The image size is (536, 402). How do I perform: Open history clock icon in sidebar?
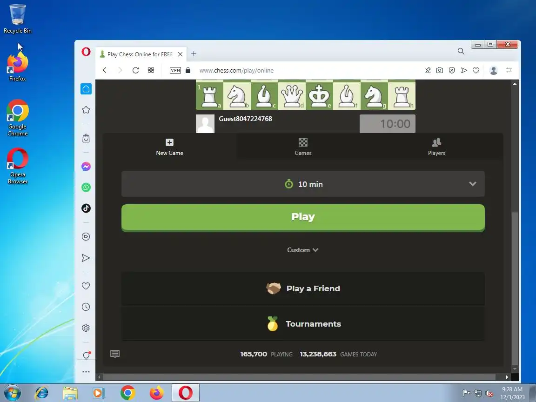[86, 307]
